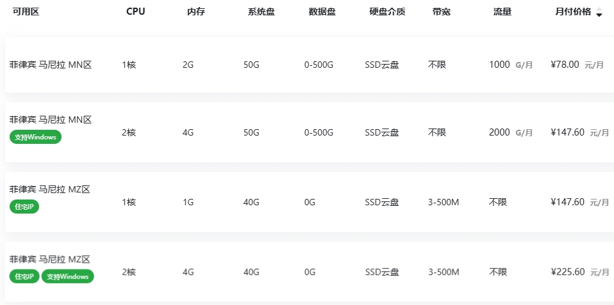The height and width of the screenshot is (305, 614).
Task: Click 3-500M bandwidth in the ¥225.60 row
Action: (x=444, y=272)
